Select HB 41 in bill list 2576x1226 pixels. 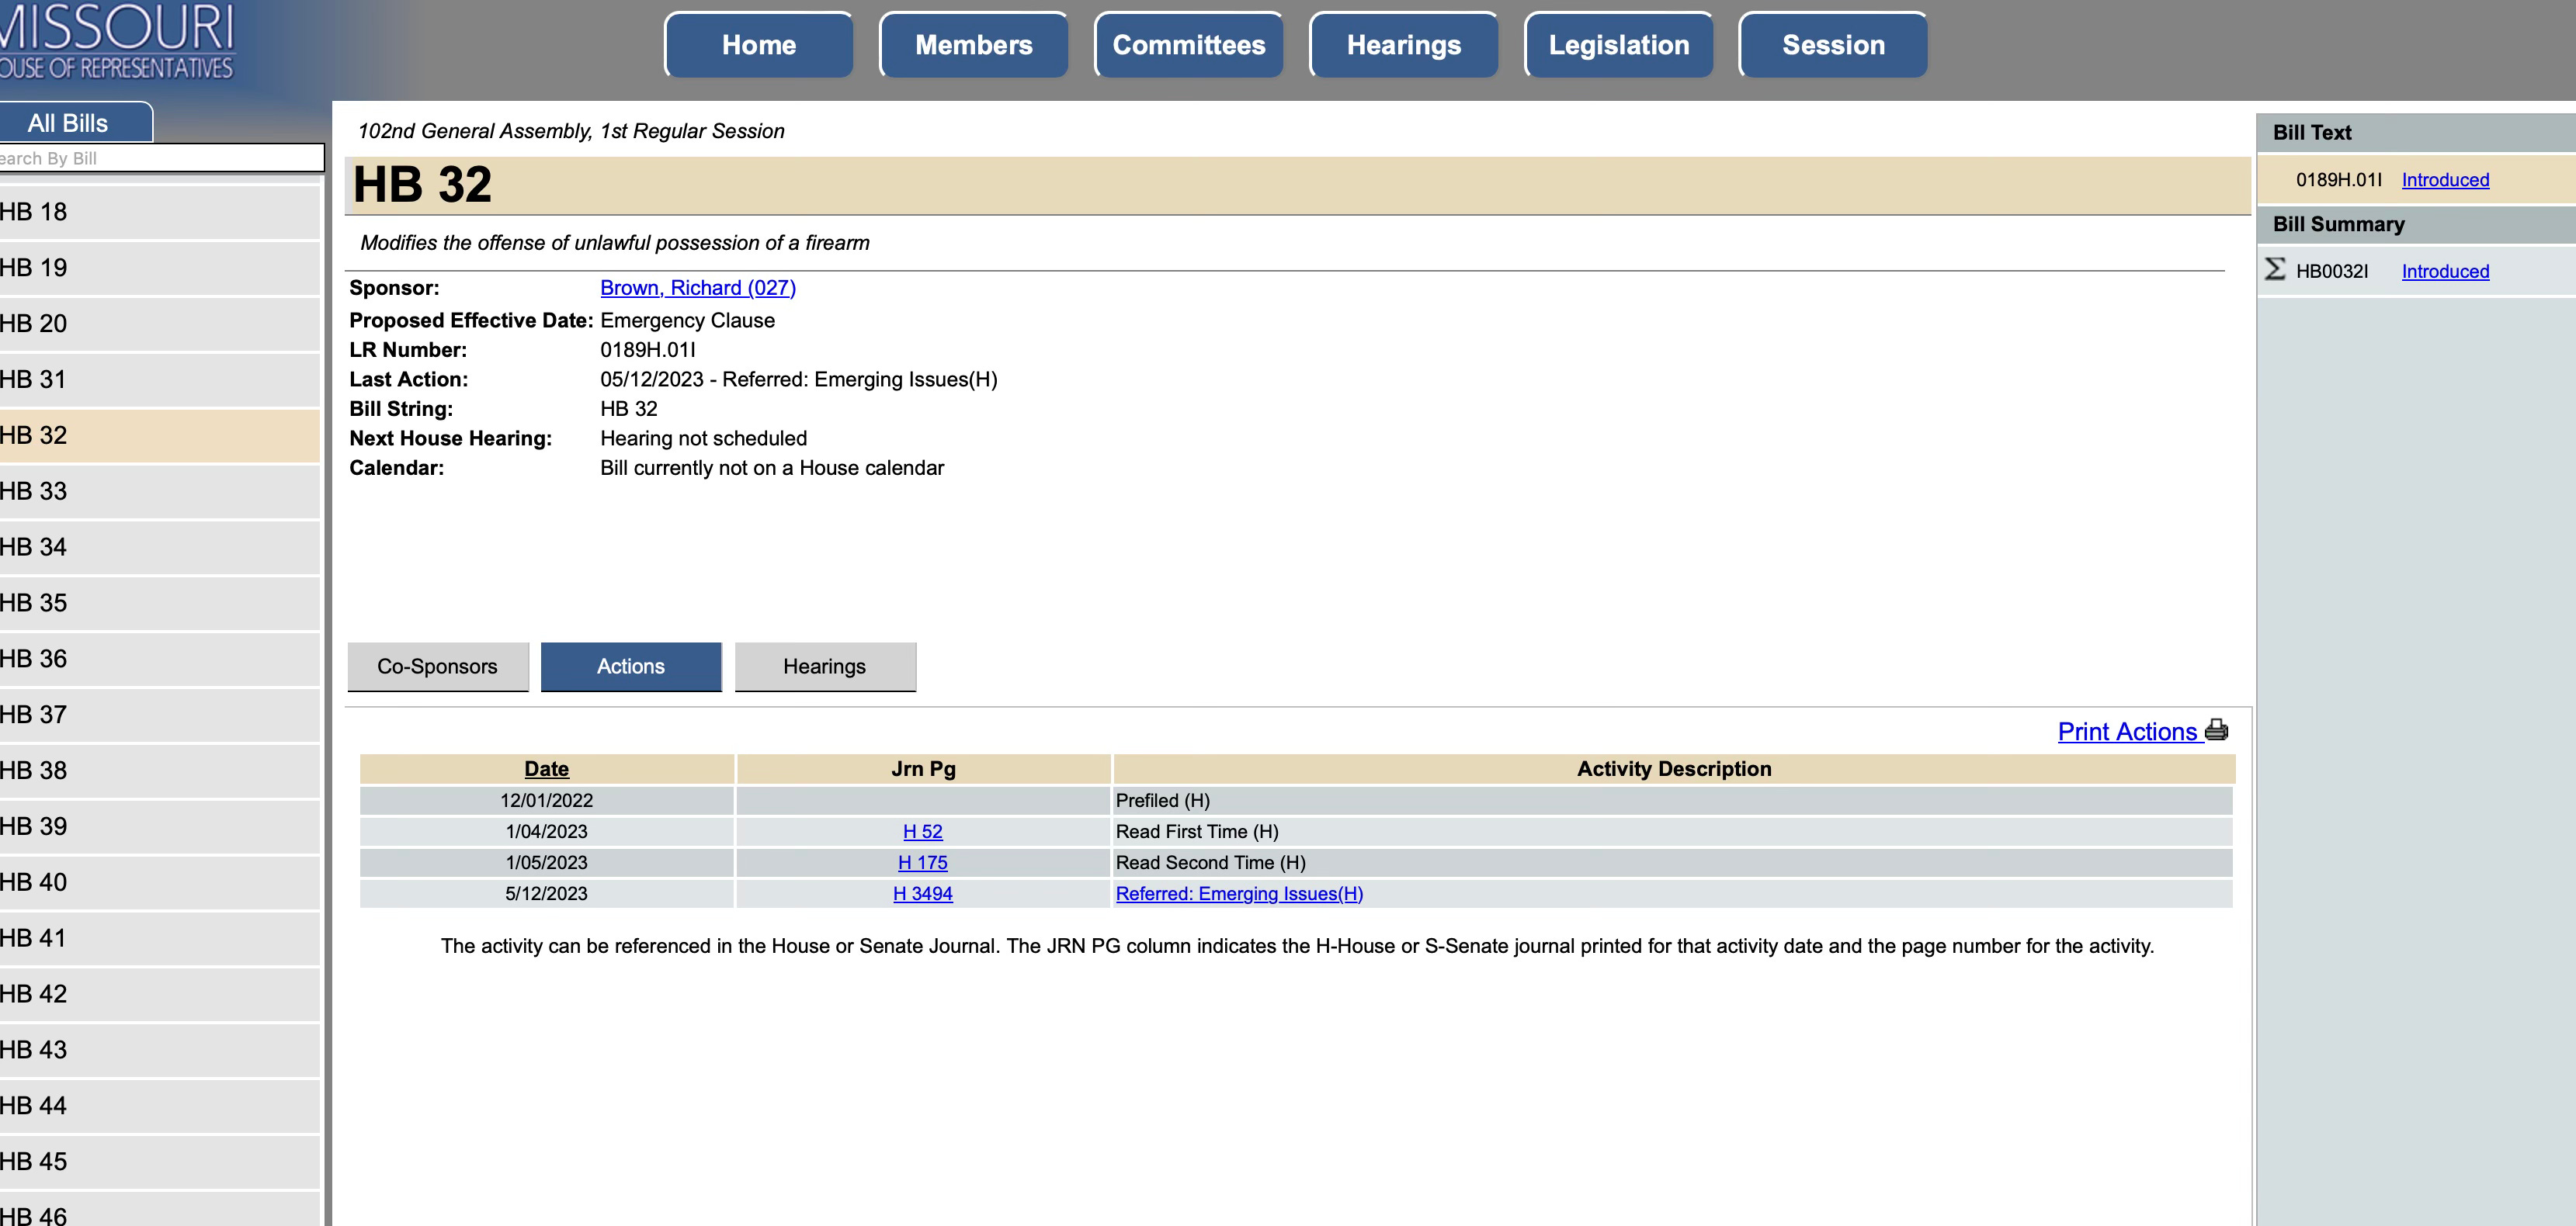coord(160,938)
